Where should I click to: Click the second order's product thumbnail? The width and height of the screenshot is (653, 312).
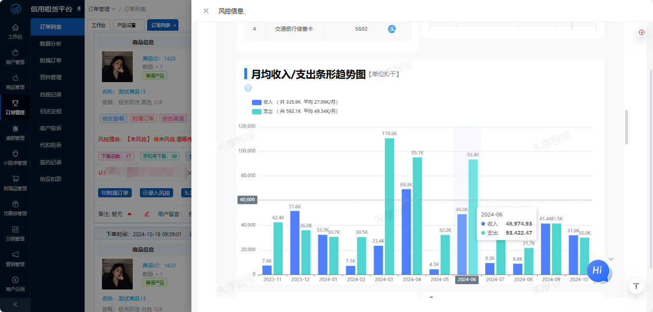[117, 274]
